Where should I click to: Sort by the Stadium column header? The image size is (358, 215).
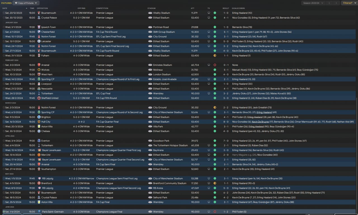point(152,8)
